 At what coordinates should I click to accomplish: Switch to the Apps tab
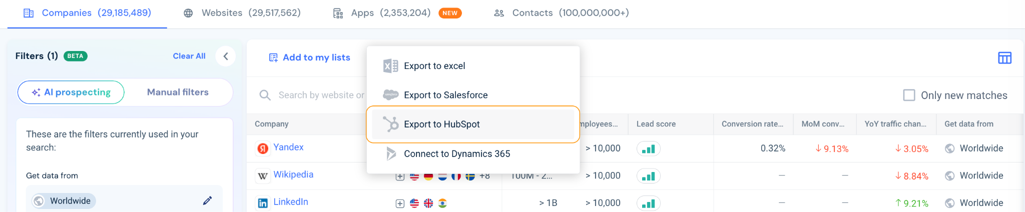point(381,13)
